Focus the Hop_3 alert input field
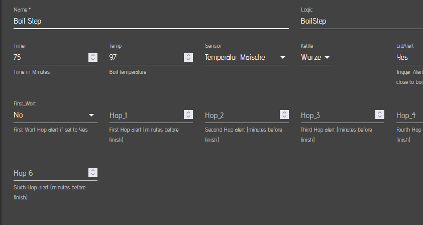This screenshot has width=423, height=225. (338, 116)
